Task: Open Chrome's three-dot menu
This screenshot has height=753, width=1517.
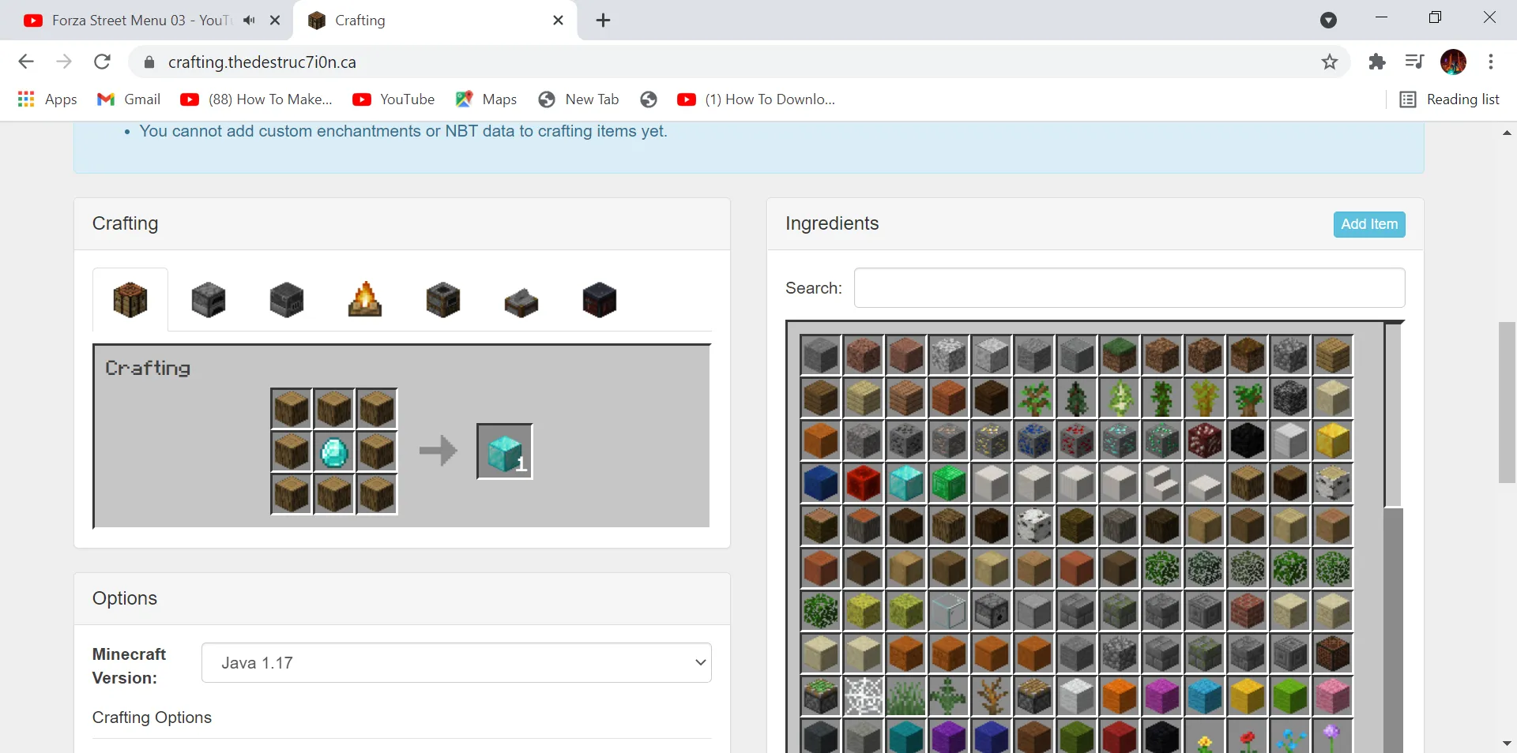Action: tap(1492, 62)
